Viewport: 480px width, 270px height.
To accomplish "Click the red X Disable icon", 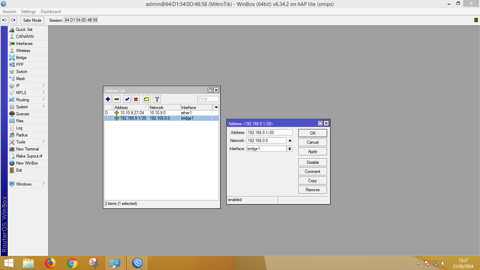I will point(136,99).
